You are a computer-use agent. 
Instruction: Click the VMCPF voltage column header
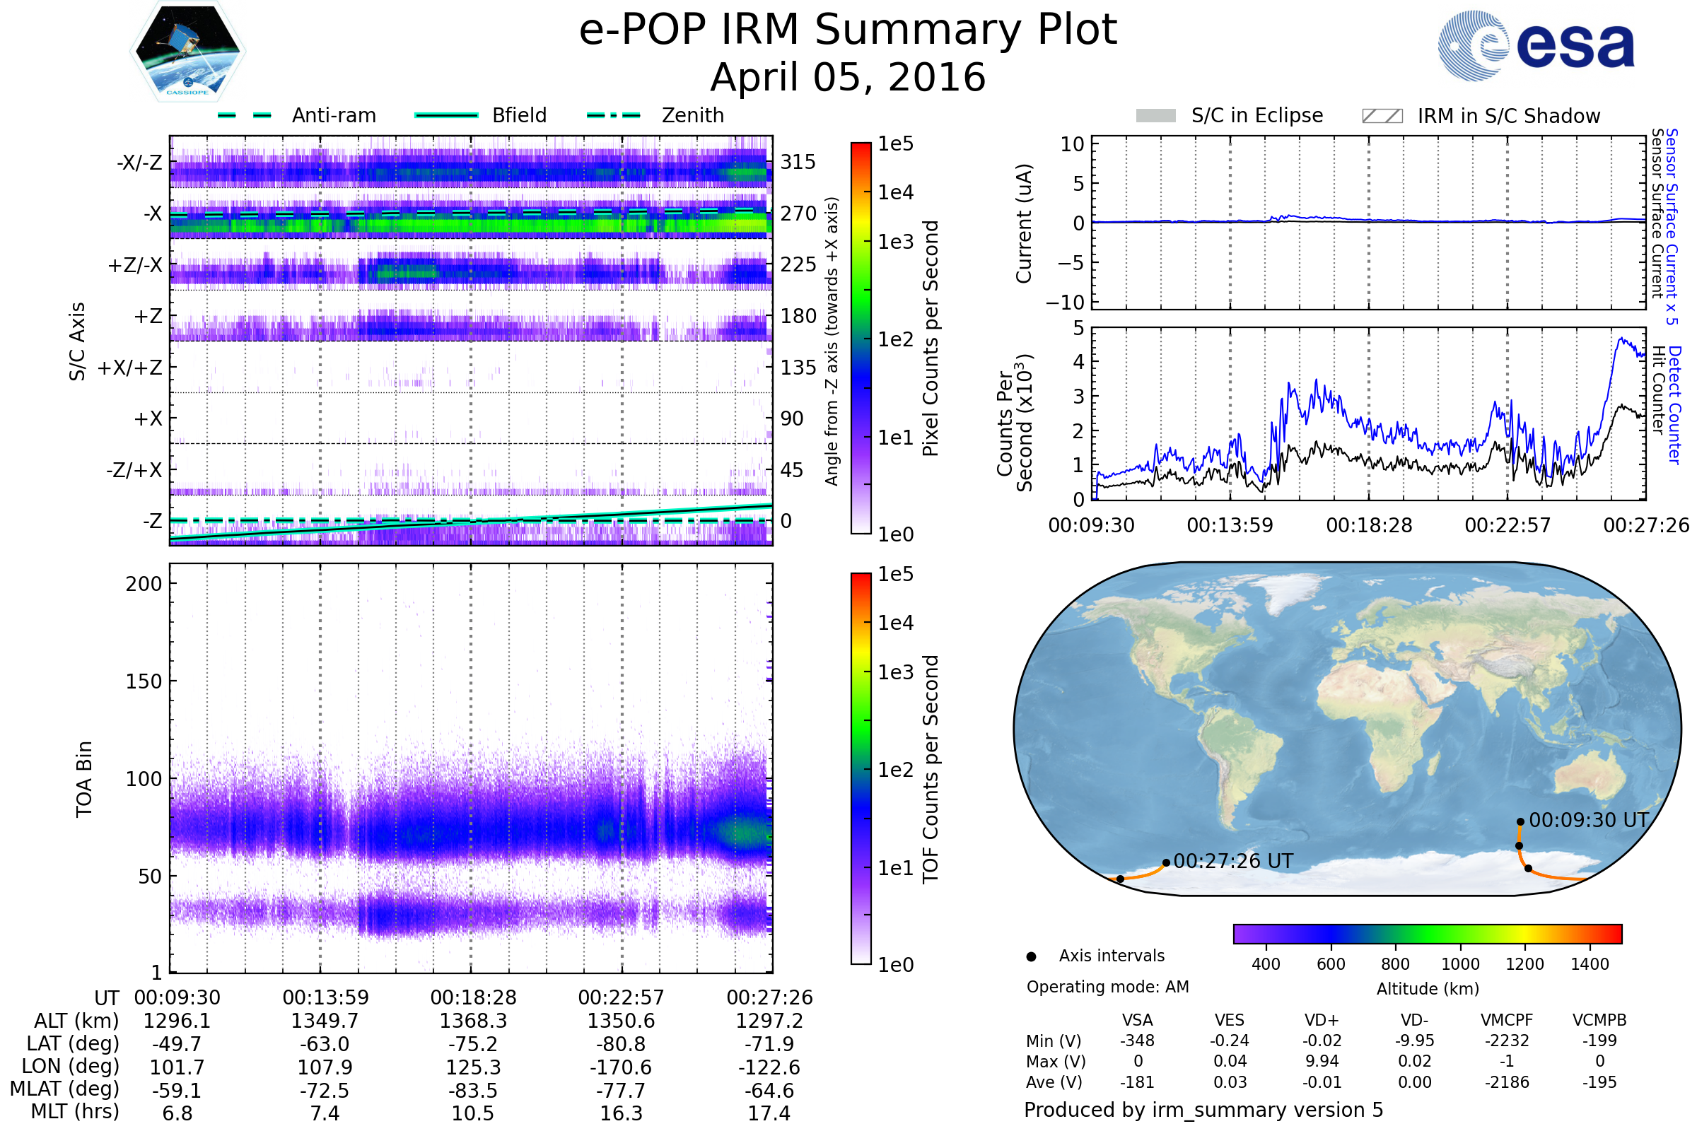1507,1020
